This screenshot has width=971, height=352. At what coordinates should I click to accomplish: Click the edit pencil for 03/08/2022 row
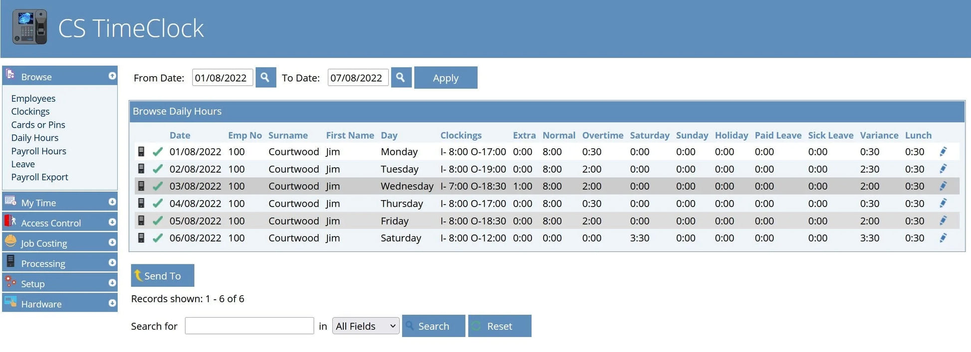point(943,186)
